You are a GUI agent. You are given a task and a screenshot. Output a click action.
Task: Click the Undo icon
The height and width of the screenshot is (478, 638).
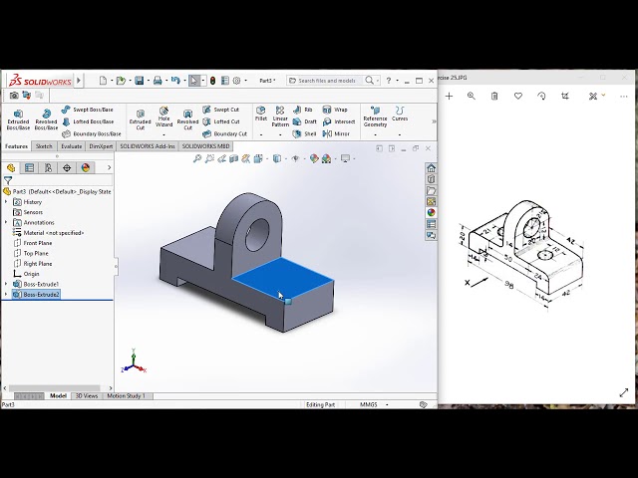(175, 81)
